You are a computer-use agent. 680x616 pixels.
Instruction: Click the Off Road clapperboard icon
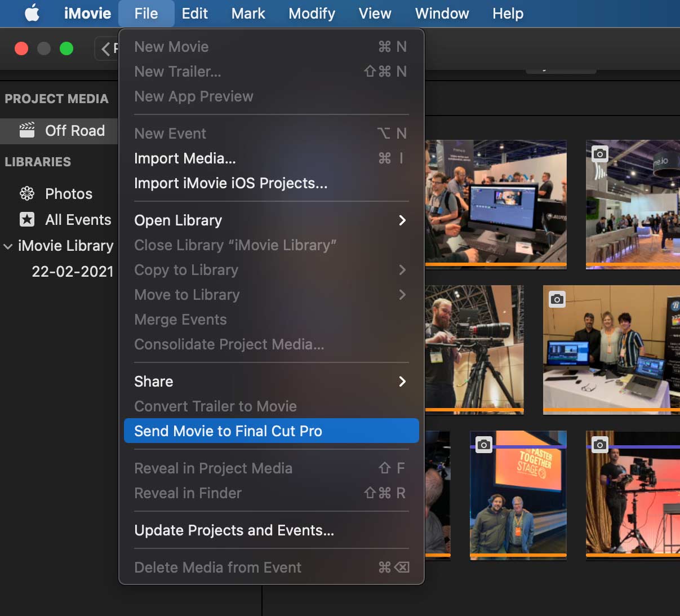point(27,130)
